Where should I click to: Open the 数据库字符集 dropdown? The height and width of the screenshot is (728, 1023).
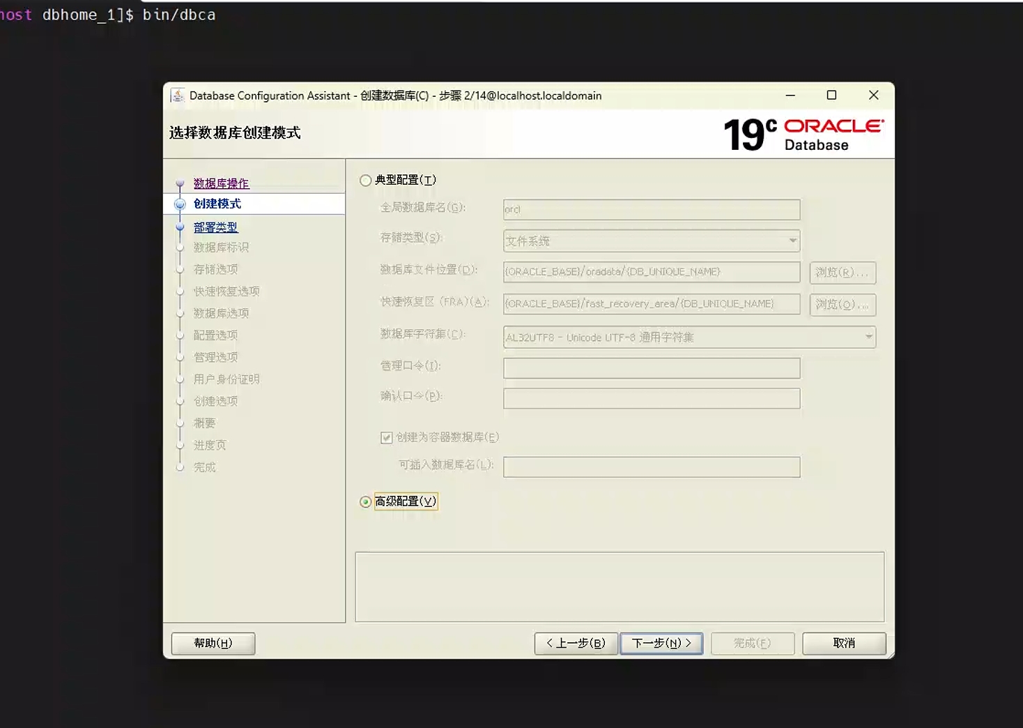(x=689, y=338)
